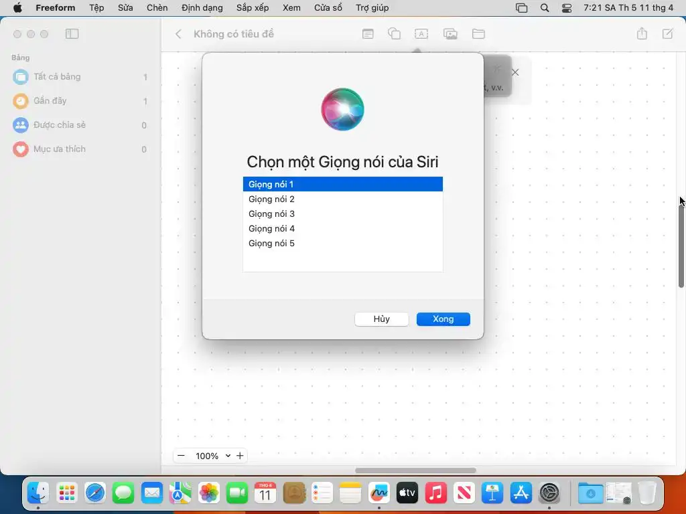Click the date and time in menu bar
The image size is (686, 514).
(628, 8)
